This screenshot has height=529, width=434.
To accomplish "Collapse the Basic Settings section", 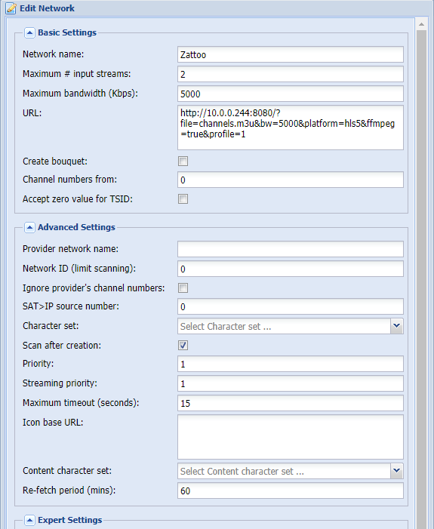I will 29,32.
